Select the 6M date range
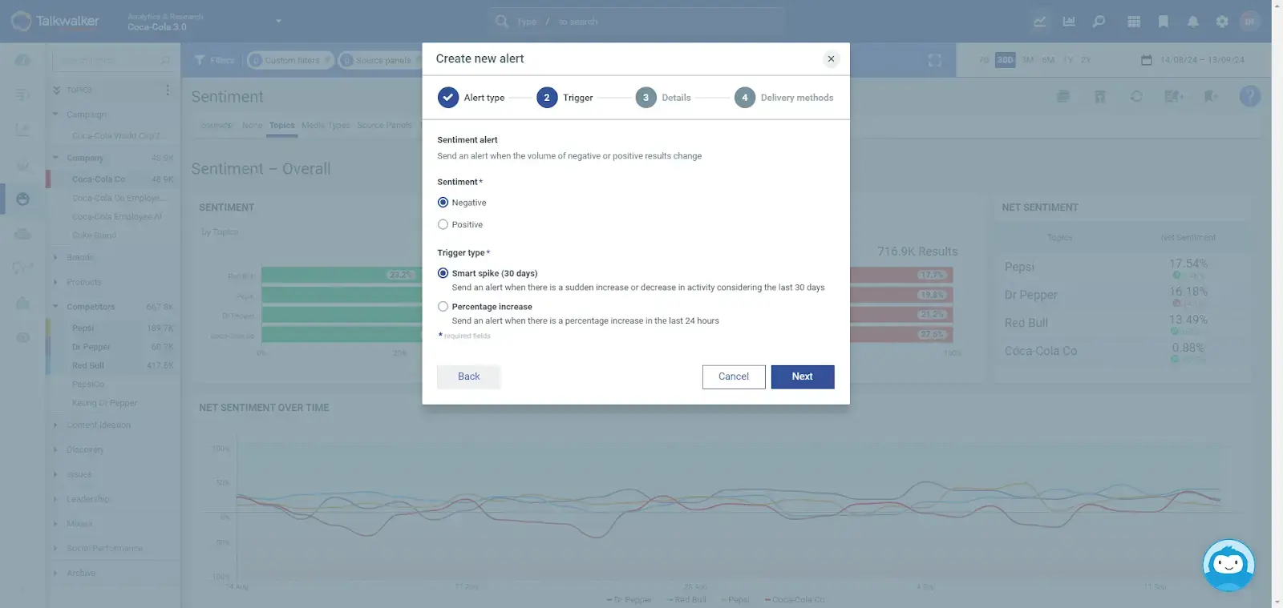This screenshot has width=1283, height=608. [1048, 60]
